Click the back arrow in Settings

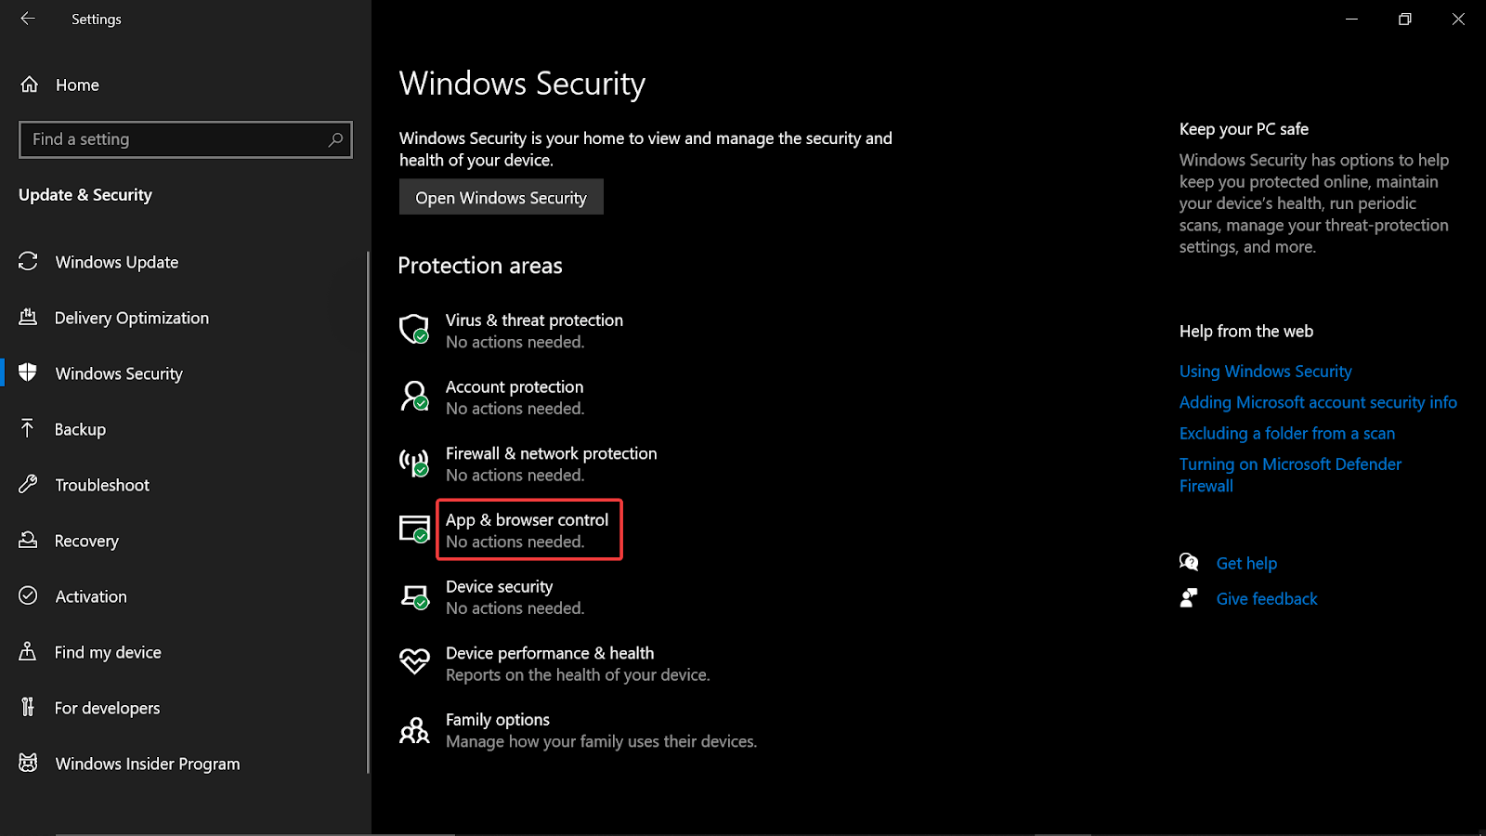pyautogui.click(x=28, y=19)
